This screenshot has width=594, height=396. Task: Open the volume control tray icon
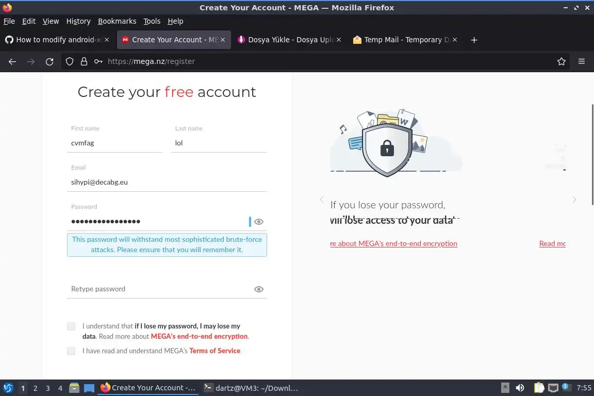[x=520, y=388]
